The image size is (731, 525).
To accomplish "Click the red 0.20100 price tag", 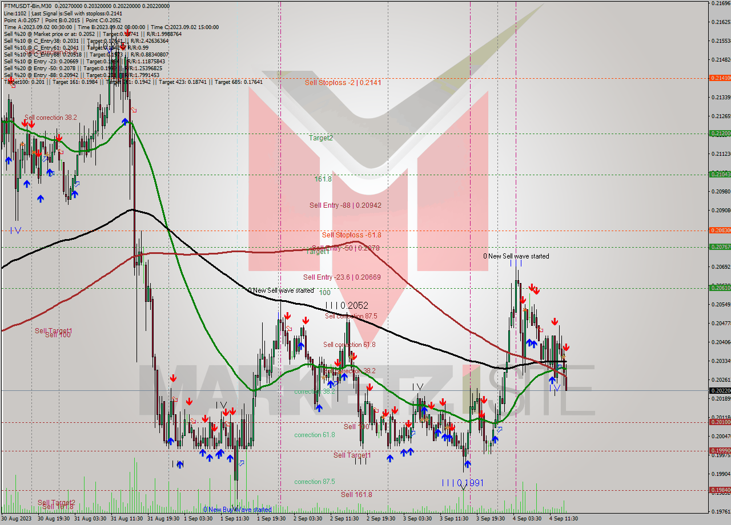I will click(720, 422).
